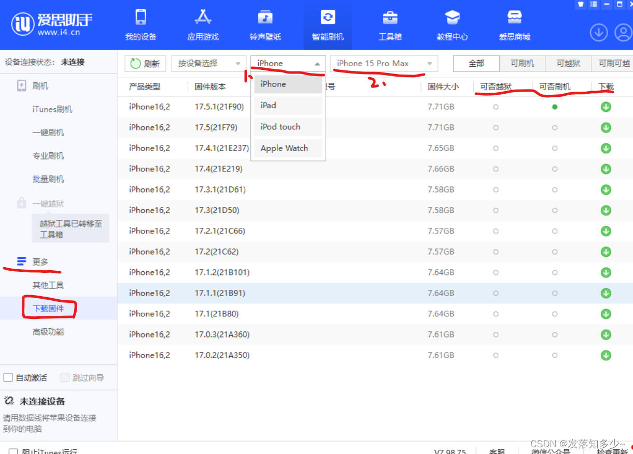Open the download manager arrow icon
The width and height of the screenshot is (633, 454).
pos(599,33)
